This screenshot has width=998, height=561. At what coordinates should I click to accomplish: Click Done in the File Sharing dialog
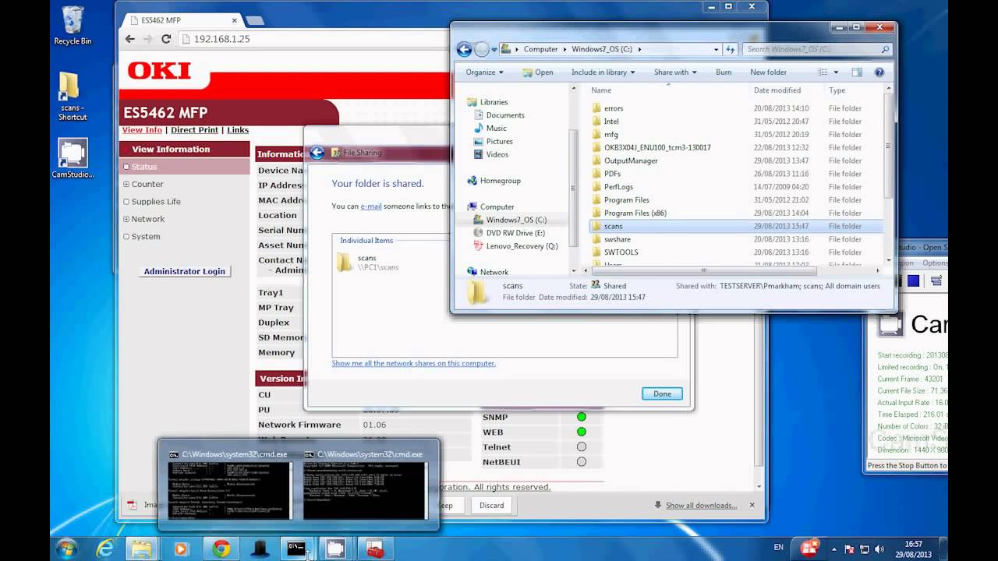click(x=662, y=393)
